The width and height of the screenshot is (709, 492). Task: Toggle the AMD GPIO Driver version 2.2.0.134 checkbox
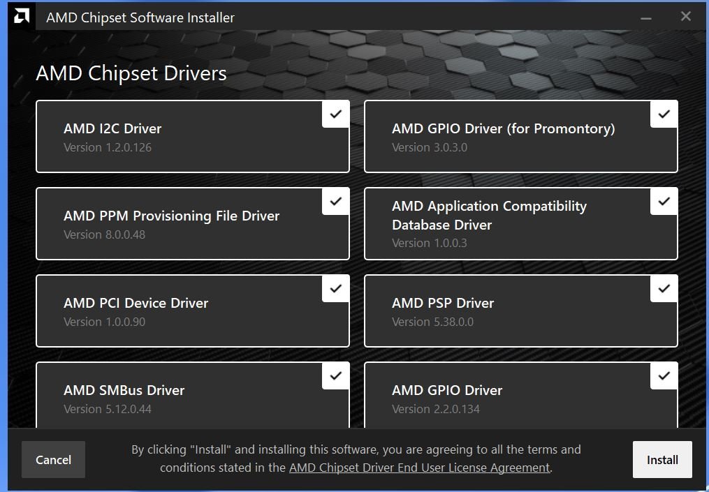pos(664,376)
